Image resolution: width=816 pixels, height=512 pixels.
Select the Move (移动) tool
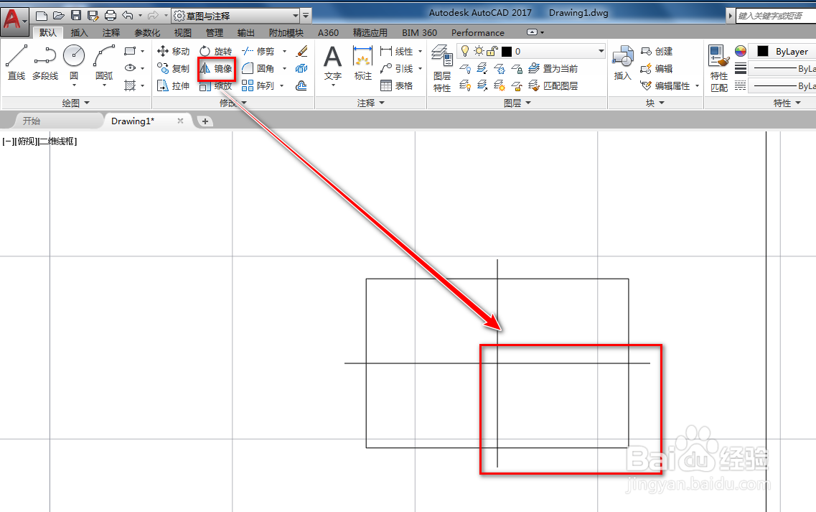(x=173, y=51)
